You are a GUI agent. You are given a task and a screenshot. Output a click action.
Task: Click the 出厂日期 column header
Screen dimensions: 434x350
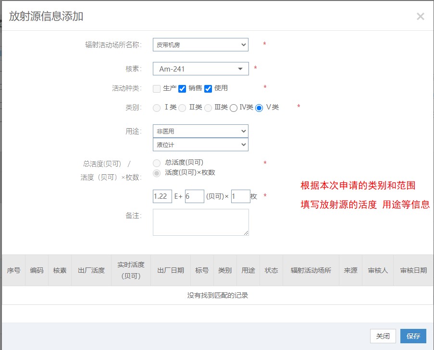coord(171,270)
